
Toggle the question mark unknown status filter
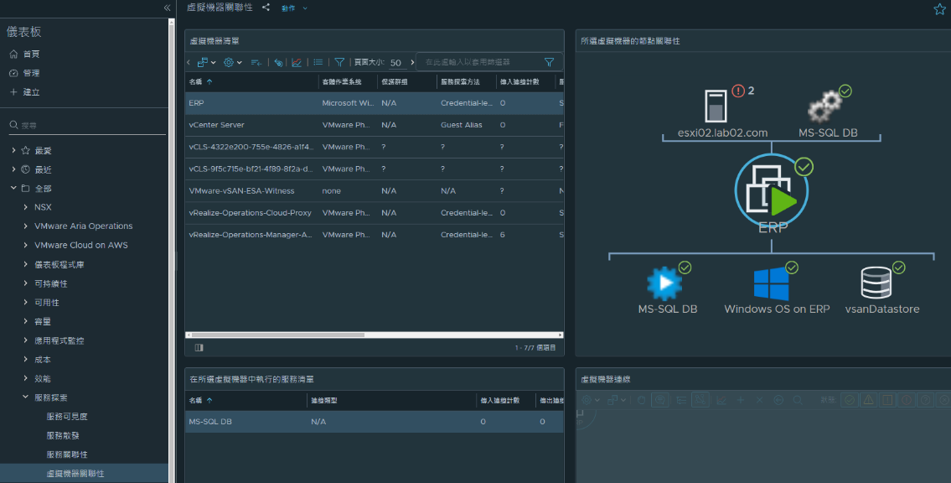pos(925,400)
